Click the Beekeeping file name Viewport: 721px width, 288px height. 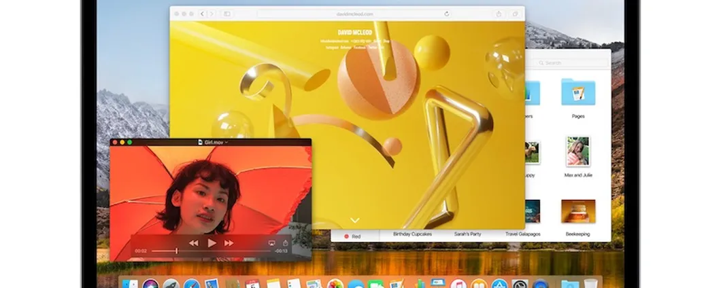tap(577, 234)
